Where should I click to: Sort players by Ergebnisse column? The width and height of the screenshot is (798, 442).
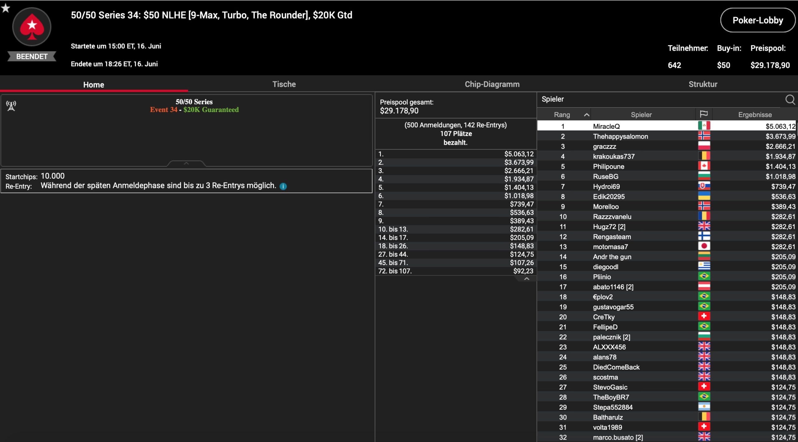[755, 115]
